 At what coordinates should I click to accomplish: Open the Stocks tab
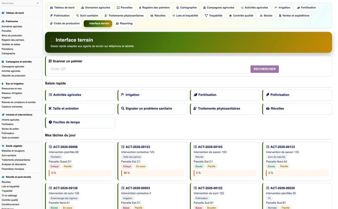pos(266,15)
